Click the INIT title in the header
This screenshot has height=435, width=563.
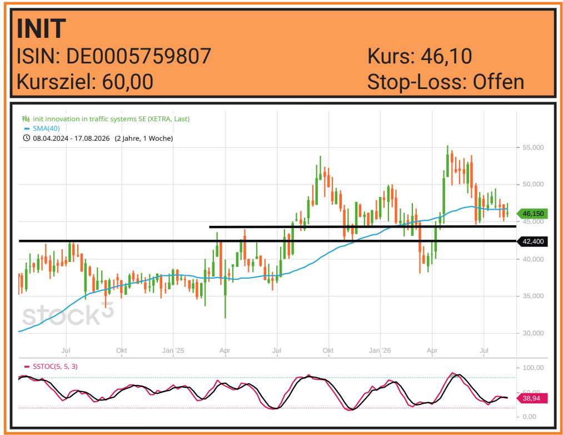(41, 28)
